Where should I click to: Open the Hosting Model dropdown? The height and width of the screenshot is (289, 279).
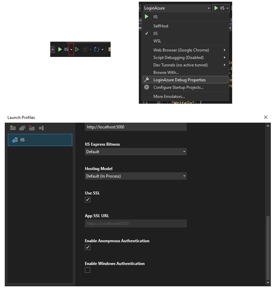pyautogui.click(x=136, y=176)
